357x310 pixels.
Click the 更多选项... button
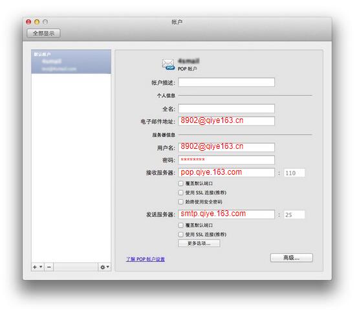tap(199, 243)
